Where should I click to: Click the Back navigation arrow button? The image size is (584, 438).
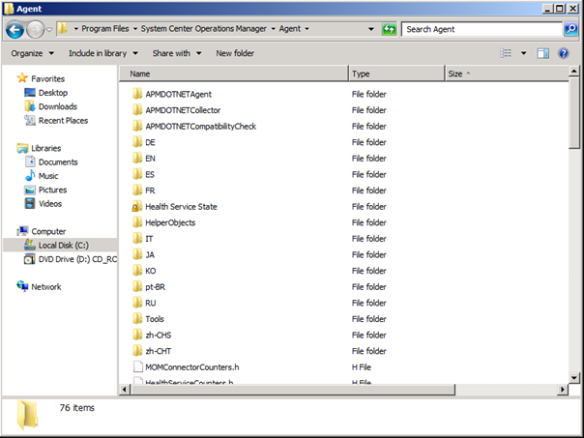coord(15,29)
